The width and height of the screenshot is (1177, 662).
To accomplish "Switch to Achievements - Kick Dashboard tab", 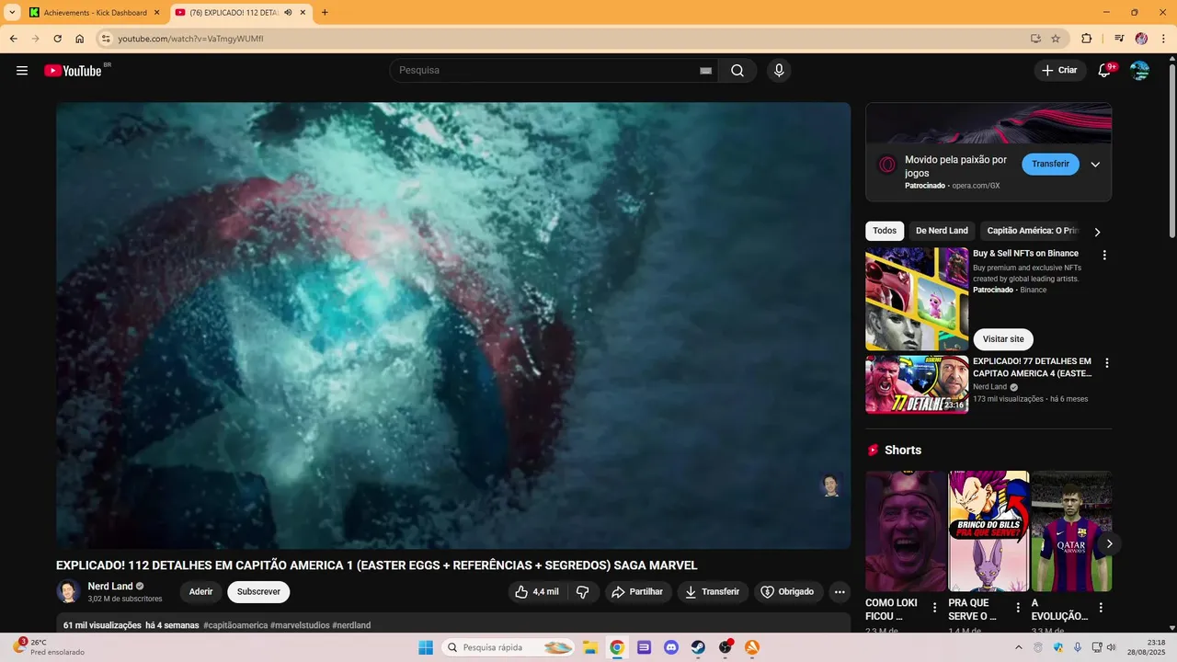I will click(x=96, y=13).
